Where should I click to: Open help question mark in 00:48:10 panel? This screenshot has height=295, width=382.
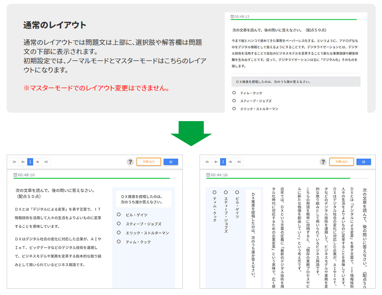(x=130, y=162)
